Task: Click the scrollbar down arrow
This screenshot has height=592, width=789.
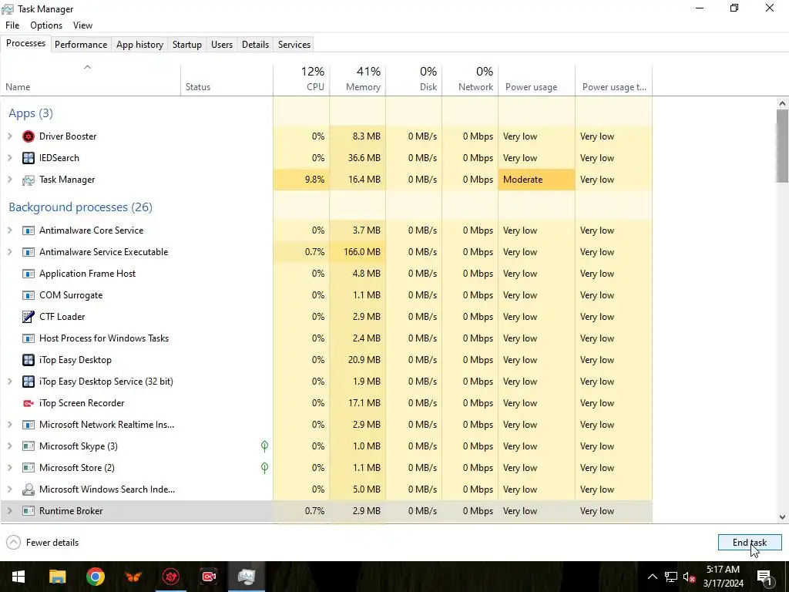Action: [x=782, y=517]
